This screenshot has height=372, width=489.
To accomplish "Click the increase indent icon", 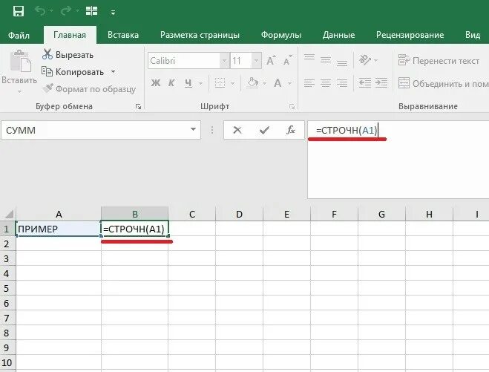I will [x=381, y=83].
